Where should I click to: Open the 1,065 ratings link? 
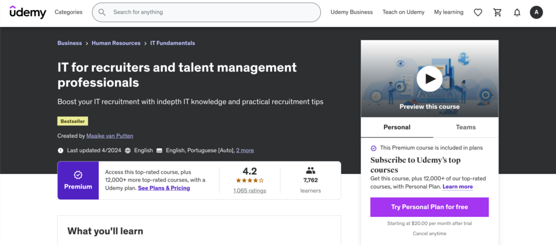(x=250, y=191)
